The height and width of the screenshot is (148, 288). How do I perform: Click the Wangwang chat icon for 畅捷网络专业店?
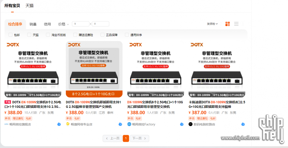(120, 124)
